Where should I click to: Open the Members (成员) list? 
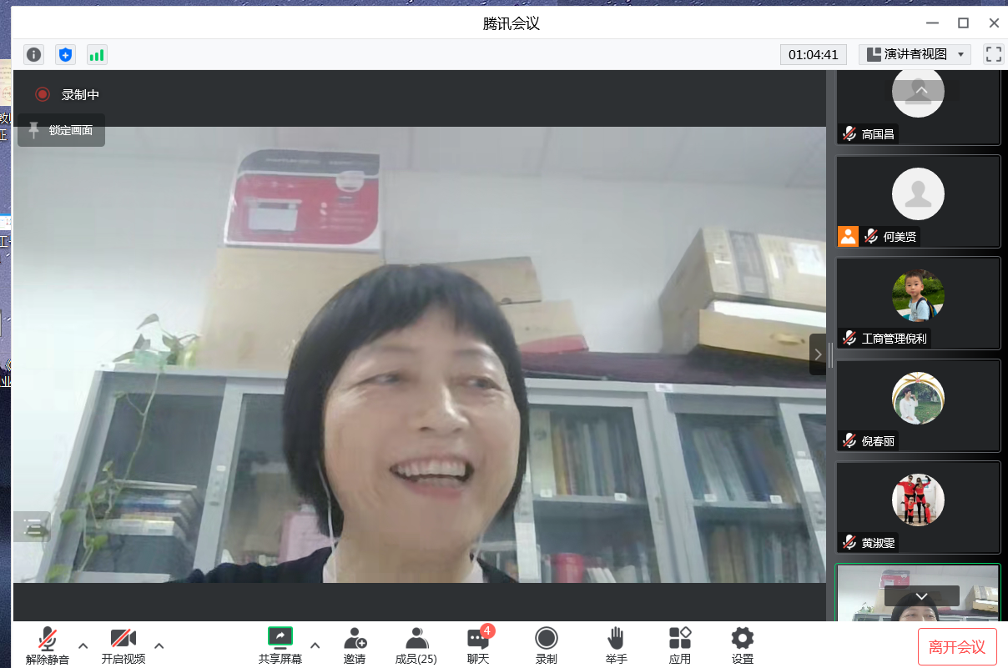tap(416, 645)
